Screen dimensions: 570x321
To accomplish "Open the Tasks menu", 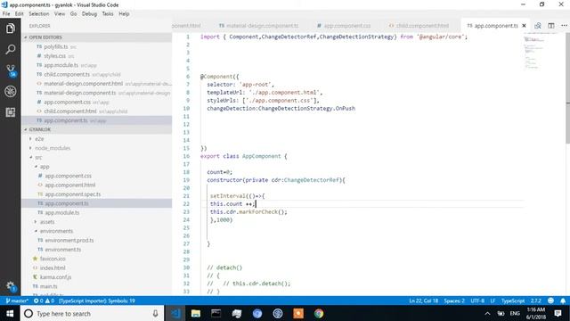I will pyautogui.click(x=108, y=14).
